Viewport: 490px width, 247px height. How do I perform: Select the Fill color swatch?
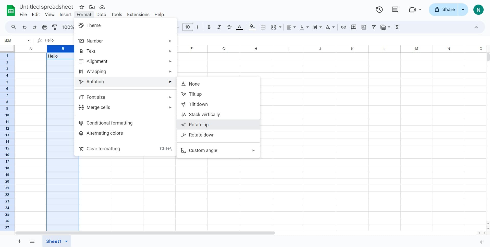pyautogui.click(x=252, y=27)
